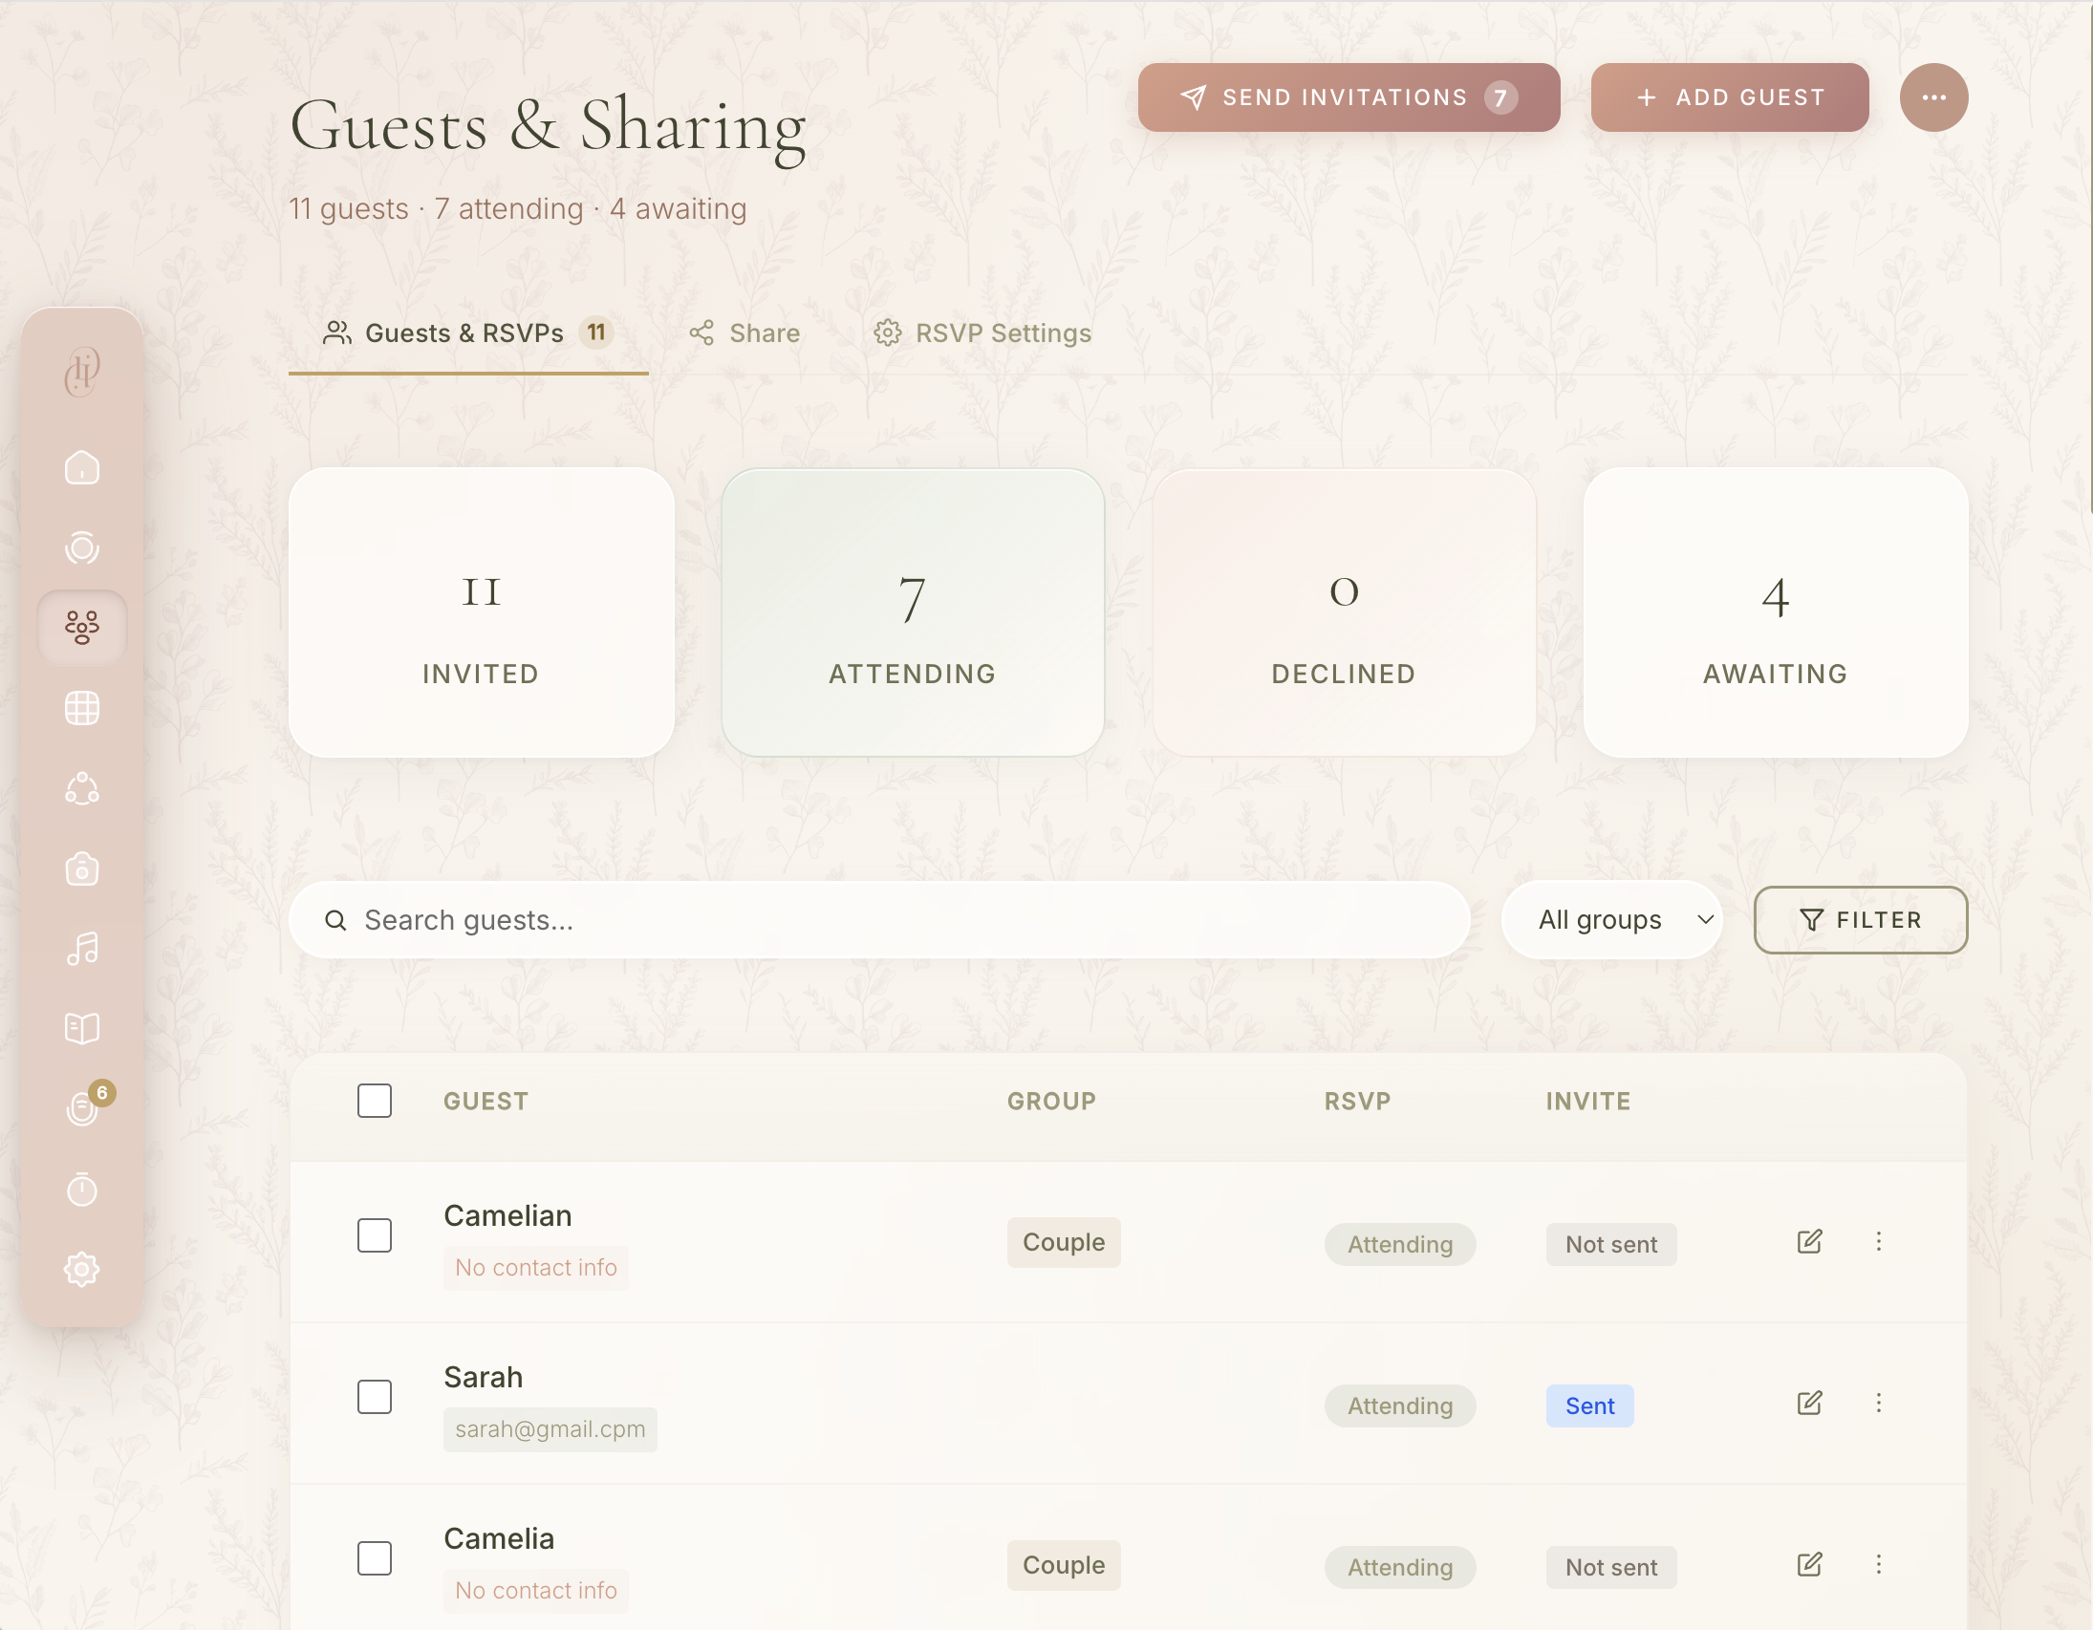Open the concentric rings icon in the sidebar
This screenshot has width=2093, height=1630.
[82, 547]
